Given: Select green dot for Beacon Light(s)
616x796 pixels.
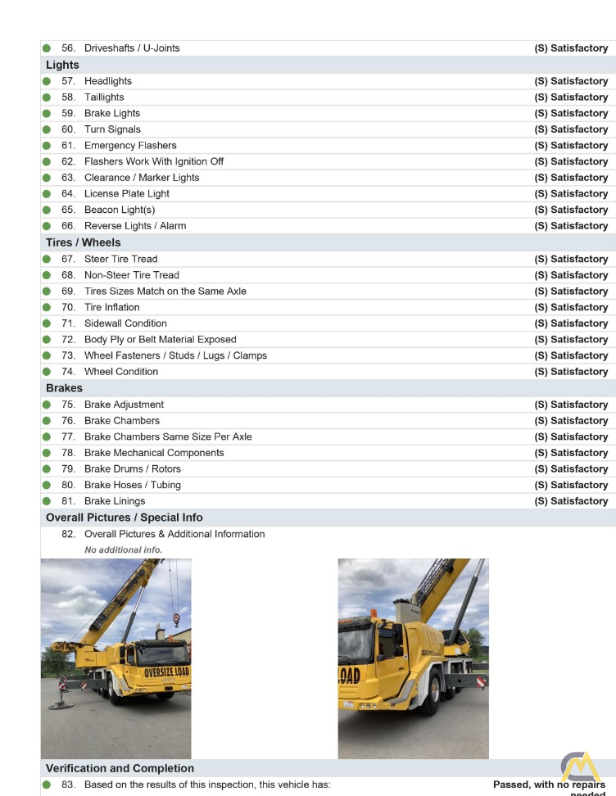Looking at the screenshot, I should 47,210.
